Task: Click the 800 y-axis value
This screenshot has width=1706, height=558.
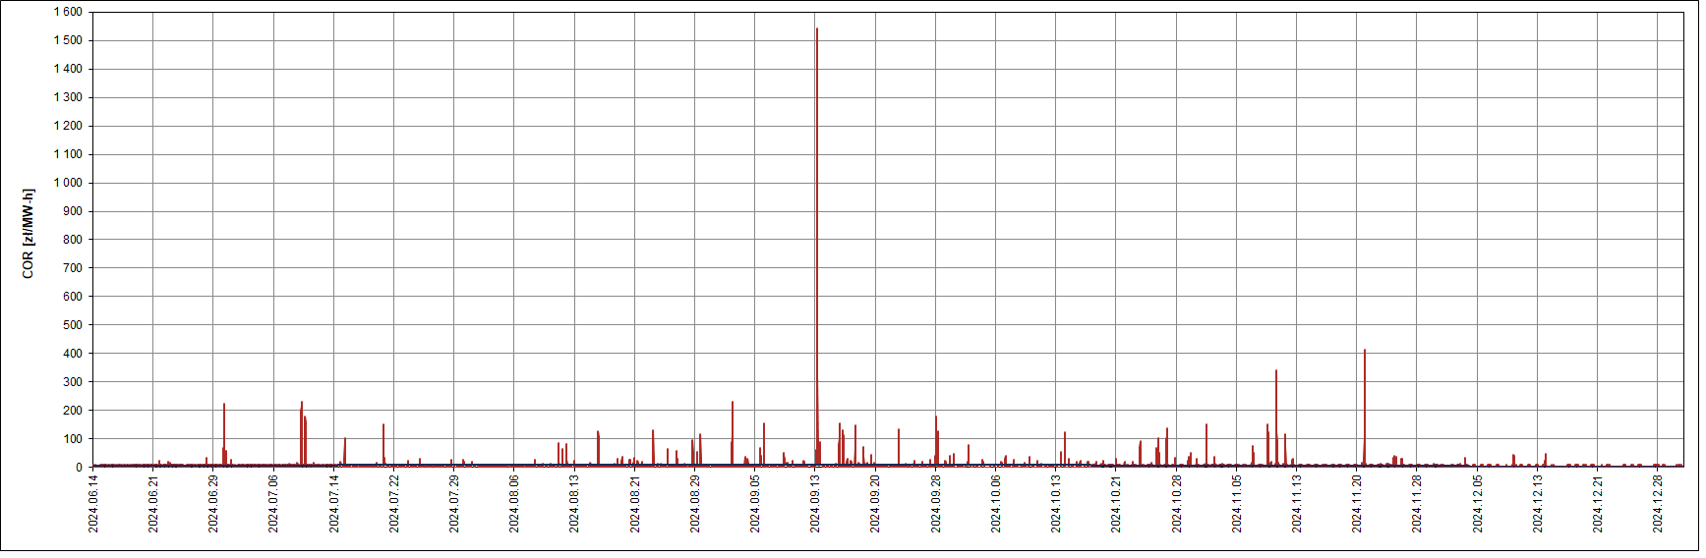Action: (73, 240)
